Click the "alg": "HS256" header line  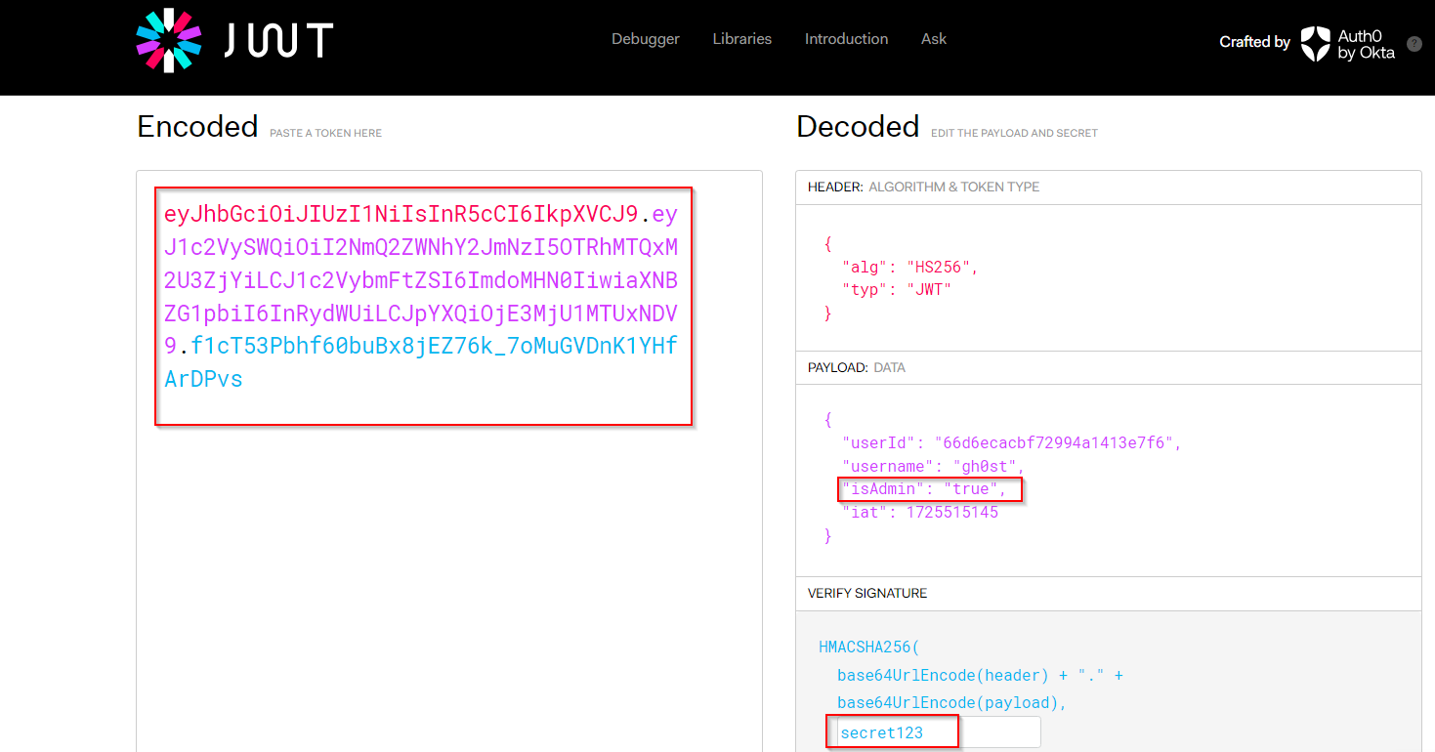910,267
